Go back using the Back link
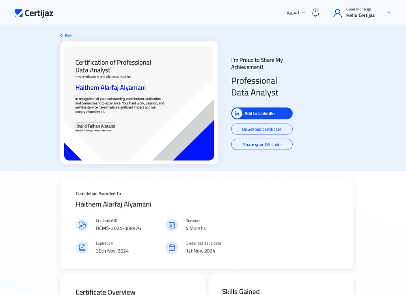Viewport: 406px width, 295px height. pyautogui.click(x=68, y=35)
